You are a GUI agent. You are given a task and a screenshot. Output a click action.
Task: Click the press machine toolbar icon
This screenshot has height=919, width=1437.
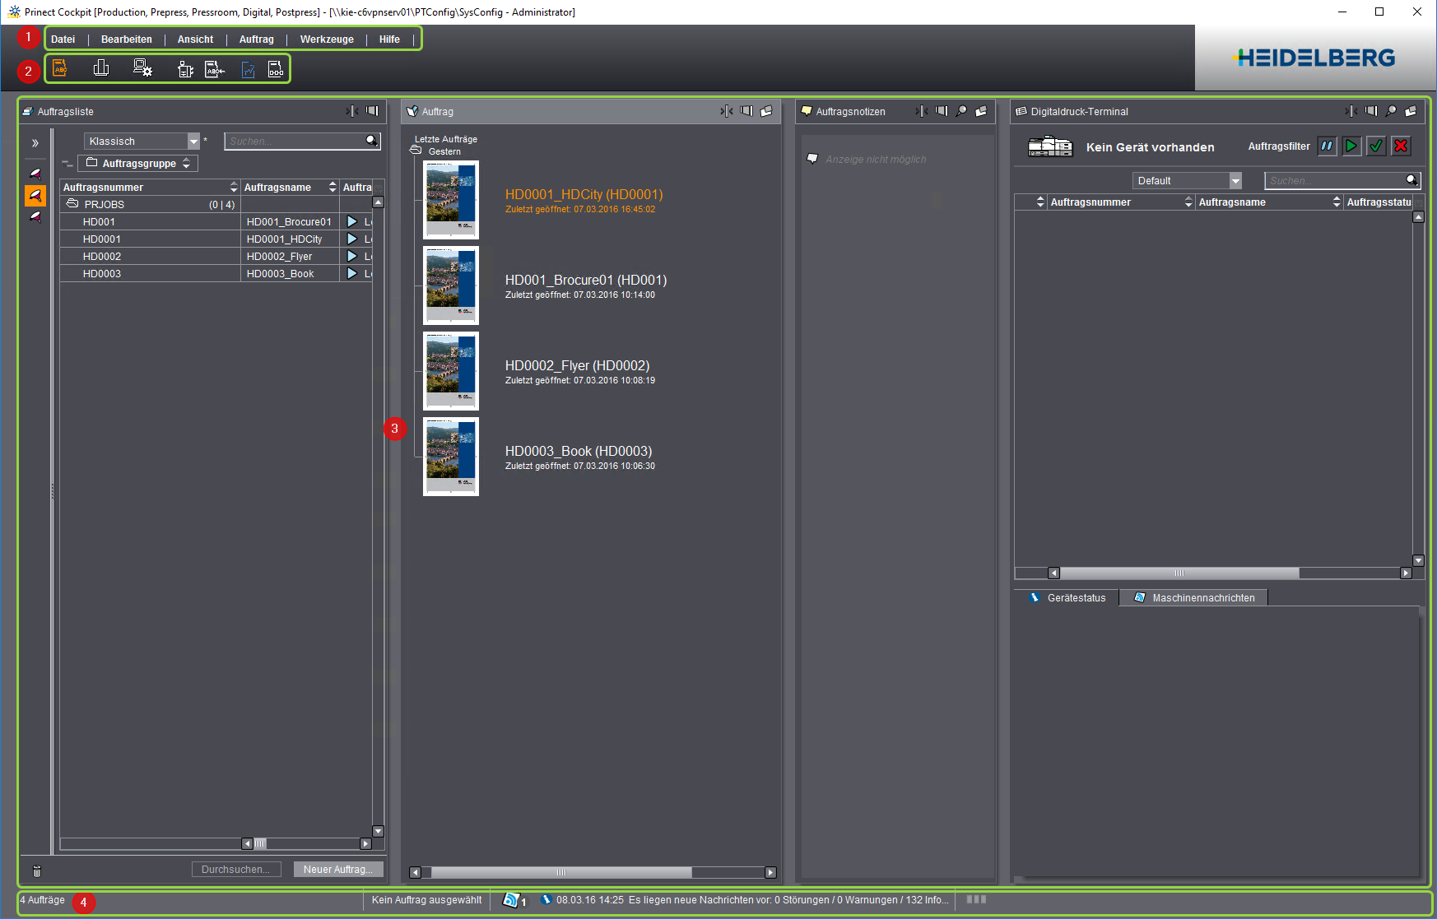click(101, 68)
